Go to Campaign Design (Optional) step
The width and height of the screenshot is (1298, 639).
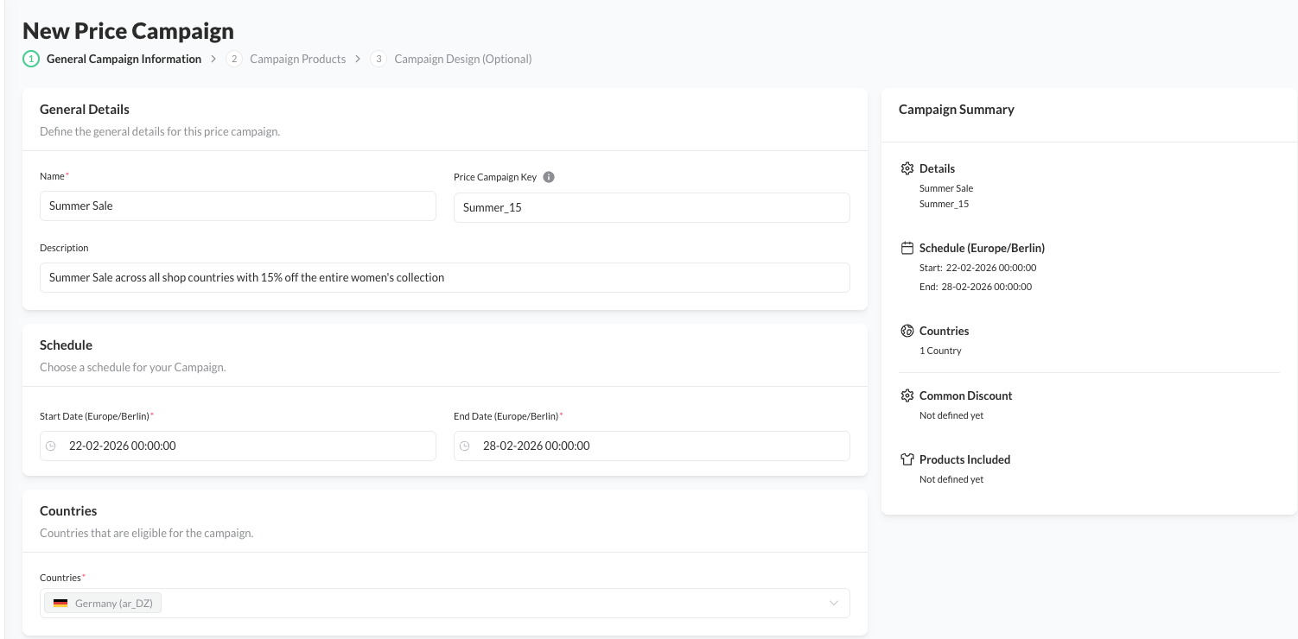click(462, 60)
